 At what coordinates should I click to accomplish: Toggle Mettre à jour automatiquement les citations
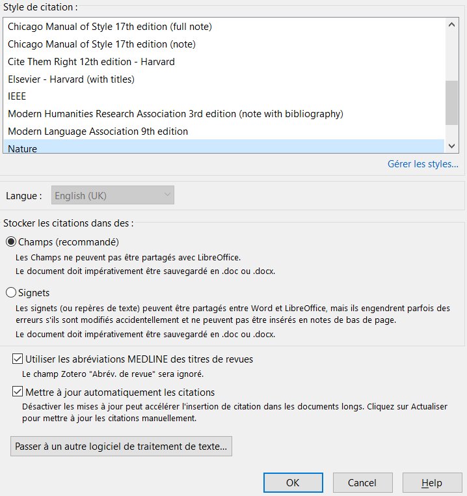(x=18, y=393)
